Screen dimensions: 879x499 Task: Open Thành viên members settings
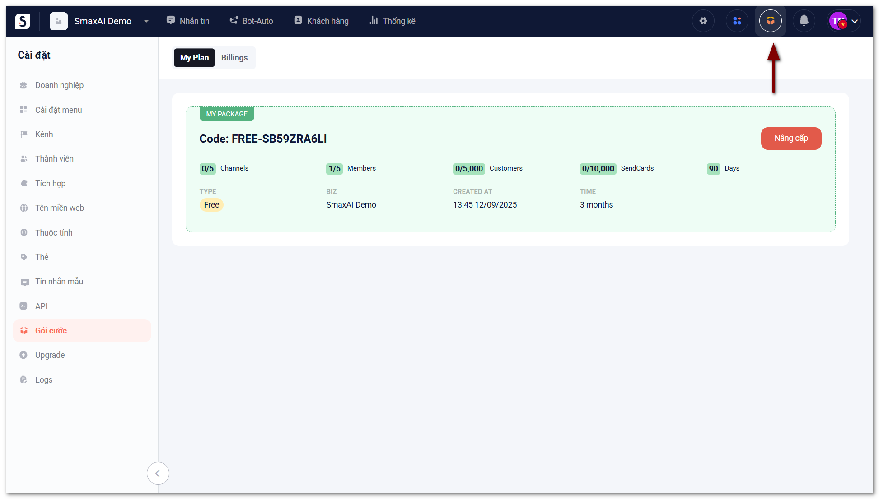(54, 159)
